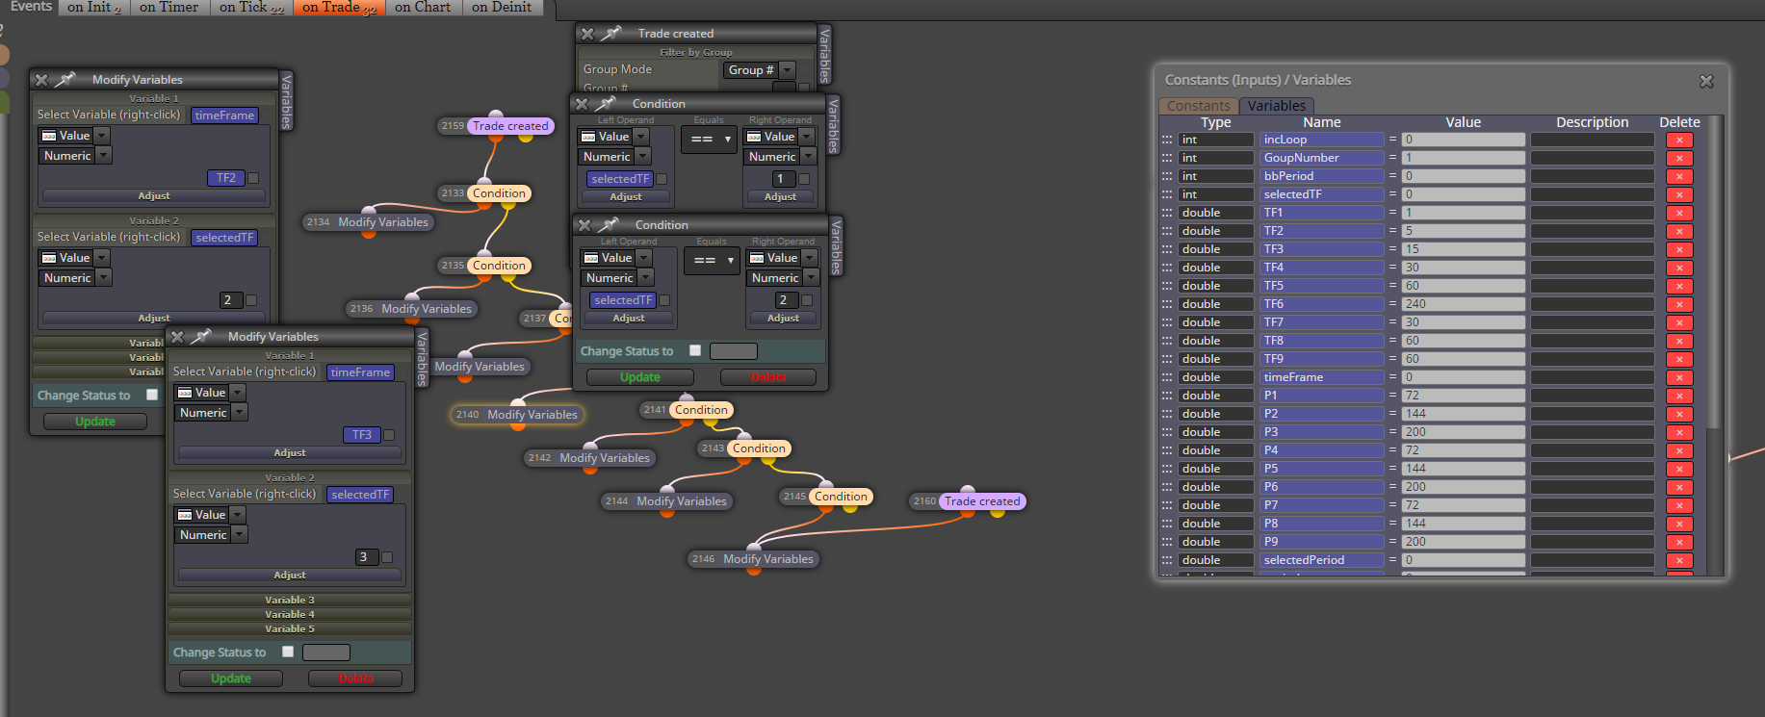Delete the incLoop variable using red X

click(x=1679, y=140)
